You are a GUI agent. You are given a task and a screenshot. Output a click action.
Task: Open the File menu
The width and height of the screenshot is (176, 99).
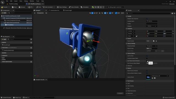tap(7, 1)
